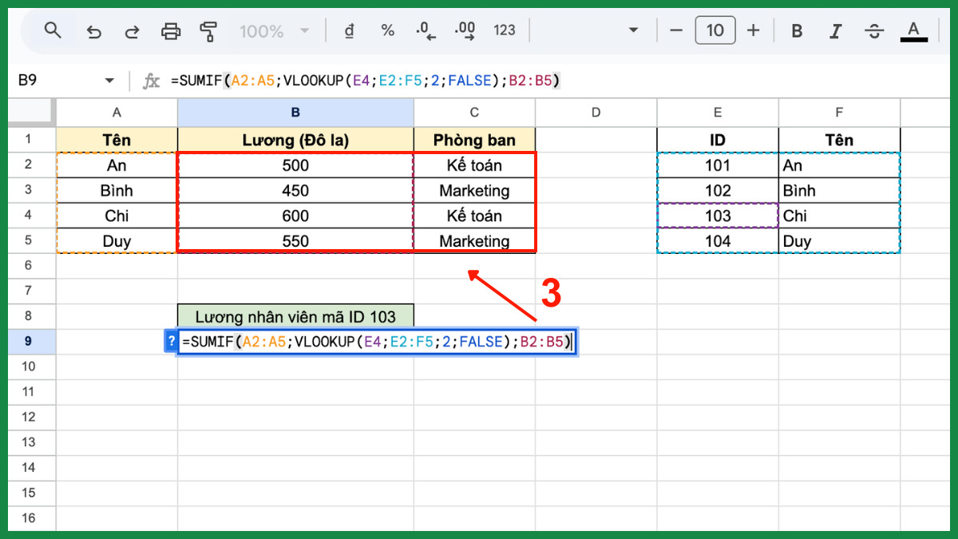Increase decimal places
The image size is (958, 539).
pyautogui.click(x=465, y=31)
